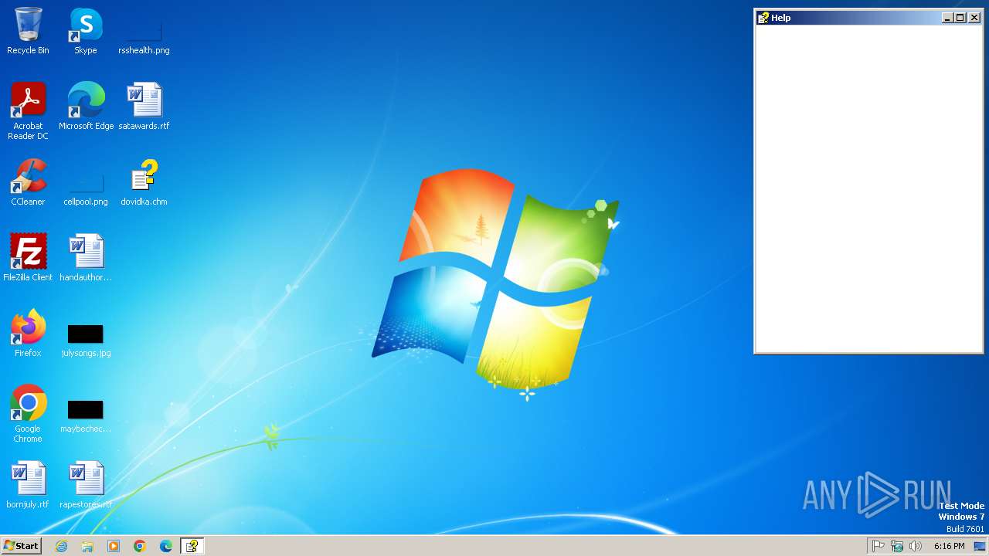Launch Chrome from the taskbar
The width and height of the screenshot is (989, 556).
click(x=140, y=546)
